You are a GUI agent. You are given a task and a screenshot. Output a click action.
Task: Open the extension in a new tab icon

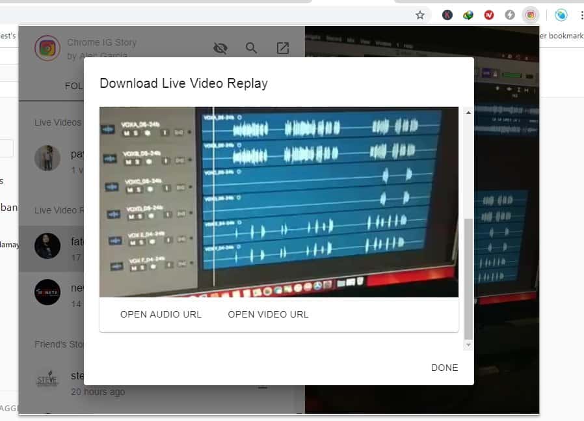pyautogui.click(x=283, y=48)
